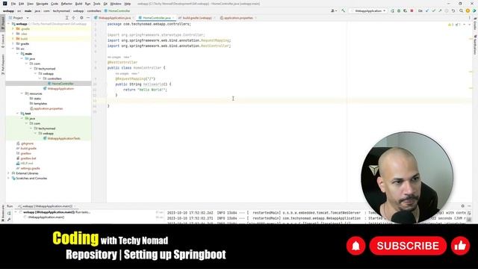The height and width of the screenshot is (269, 478).
Task: Expand External Libraries node
Action: [8, 173]
